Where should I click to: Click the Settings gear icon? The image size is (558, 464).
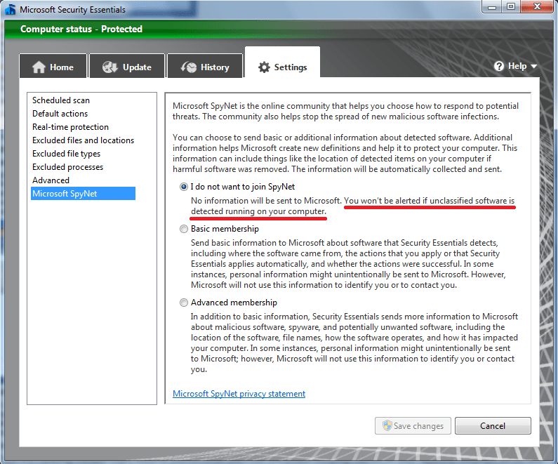click(x=264, y=67)
